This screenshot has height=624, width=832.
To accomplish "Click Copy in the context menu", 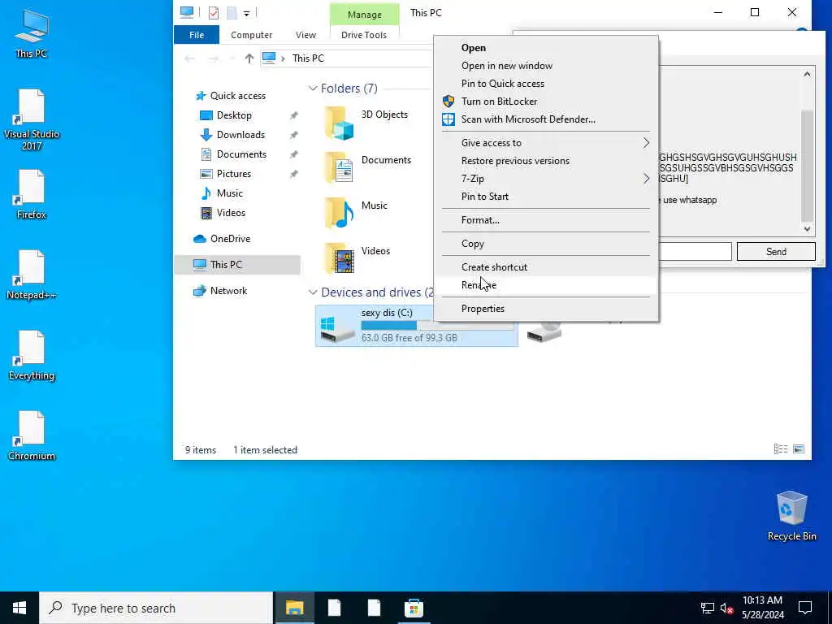I will coord(547,244).
